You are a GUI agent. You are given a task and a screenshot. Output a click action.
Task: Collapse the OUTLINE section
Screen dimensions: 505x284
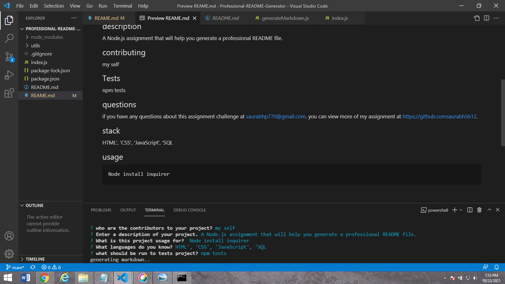click(x=34, y=205)
